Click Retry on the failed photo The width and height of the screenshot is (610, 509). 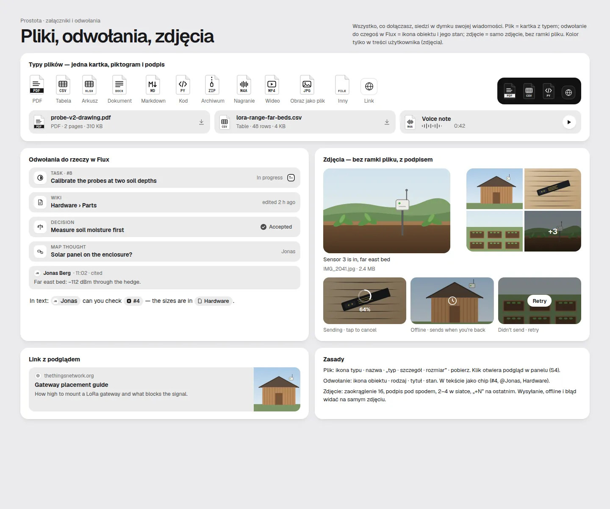click(540, 301)
